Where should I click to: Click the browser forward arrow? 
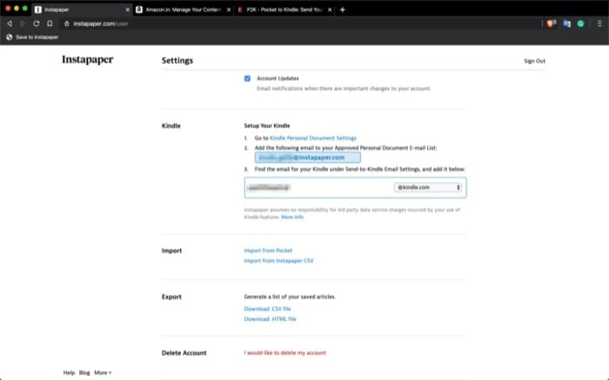(x=23, y=23)
